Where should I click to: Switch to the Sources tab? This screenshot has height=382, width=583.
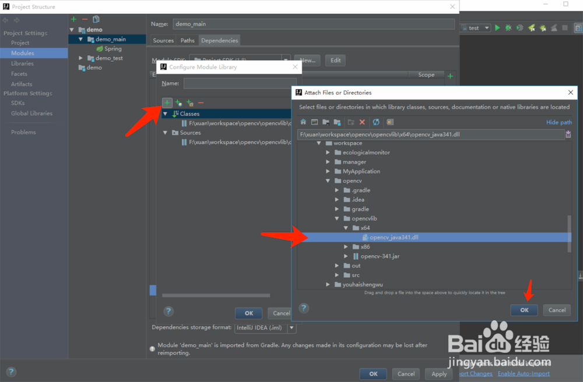(163, 40)
